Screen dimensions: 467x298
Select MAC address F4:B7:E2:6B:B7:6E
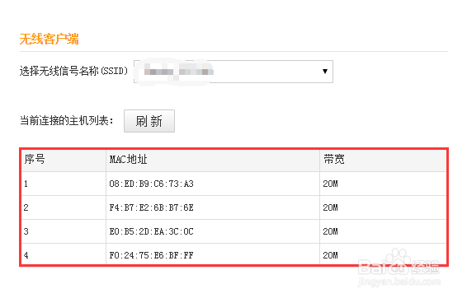point(151,207)
